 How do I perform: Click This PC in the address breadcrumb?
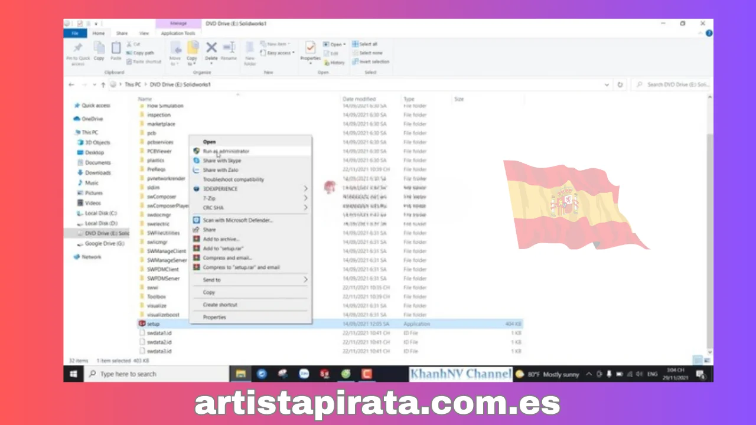(x=133, y=84)
